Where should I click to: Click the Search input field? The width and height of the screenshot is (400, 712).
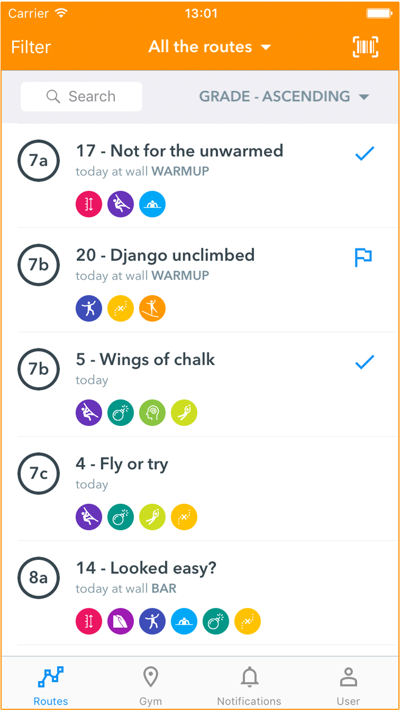[x=82, y=97]
